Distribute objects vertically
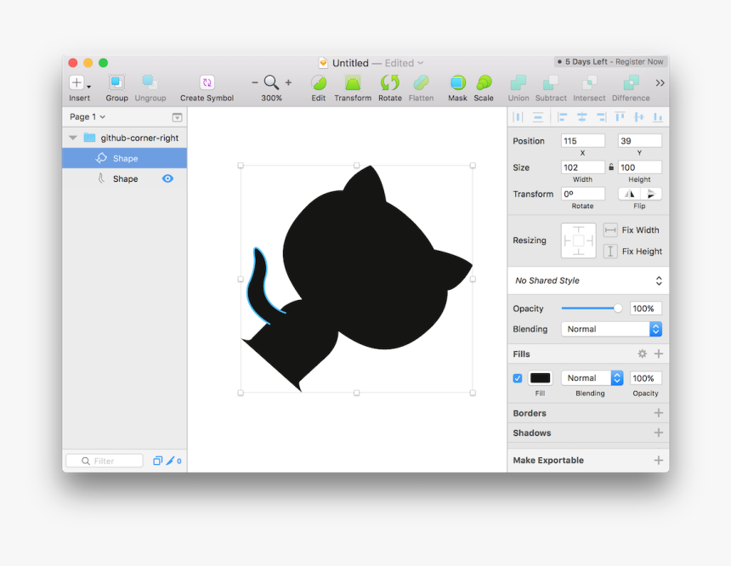 coord(538,117)
